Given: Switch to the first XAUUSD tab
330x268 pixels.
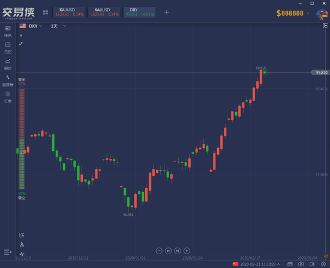Looking at the screenshot, I should (x=69, y=12).
